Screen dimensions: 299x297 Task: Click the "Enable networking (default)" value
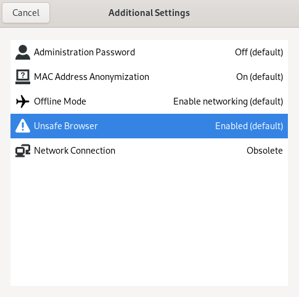point(228,101)
